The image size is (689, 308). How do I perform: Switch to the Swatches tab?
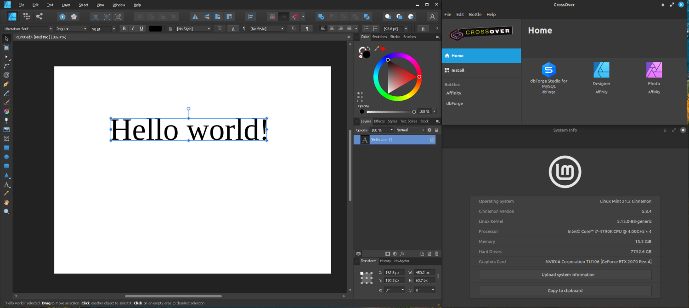click(379, 37)
